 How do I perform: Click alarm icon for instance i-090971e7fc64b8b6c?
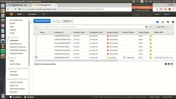[x=150, y=50]
